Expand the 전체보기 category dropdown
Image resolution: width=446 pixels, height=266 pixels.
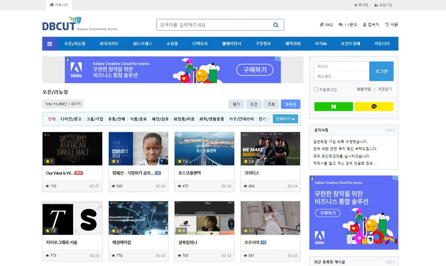pyautogui.click(x=285, y=119)
